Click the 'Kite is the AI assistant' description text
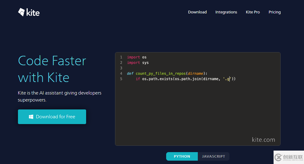 tap(60, 96)
